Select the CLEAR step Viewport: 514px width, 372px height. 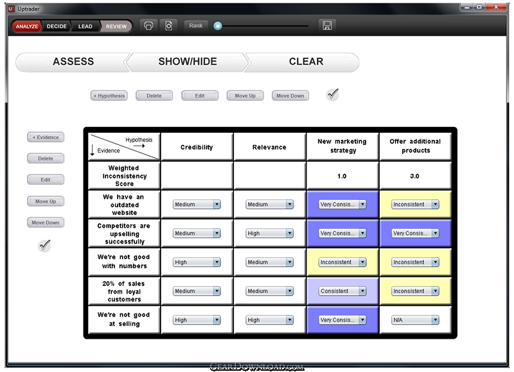click(x=303, y=62)
